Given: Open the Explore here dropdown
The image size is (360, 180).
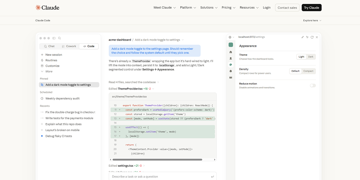Looking at the screenshot, I should click(312, 21).
